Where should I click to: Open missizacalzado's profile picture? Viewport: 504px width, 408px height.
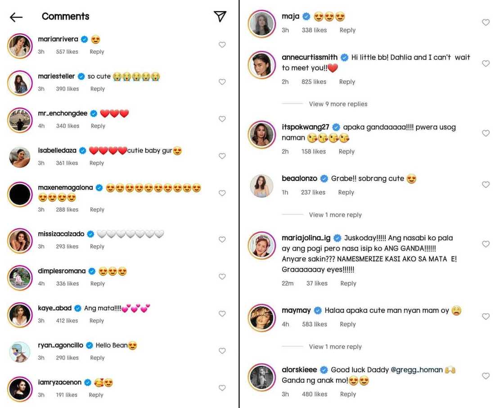coord(19,241)
